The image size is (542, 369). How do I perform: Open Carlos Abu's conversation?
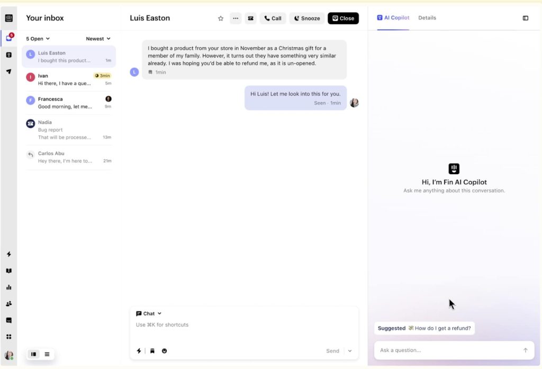pos(69,157)
